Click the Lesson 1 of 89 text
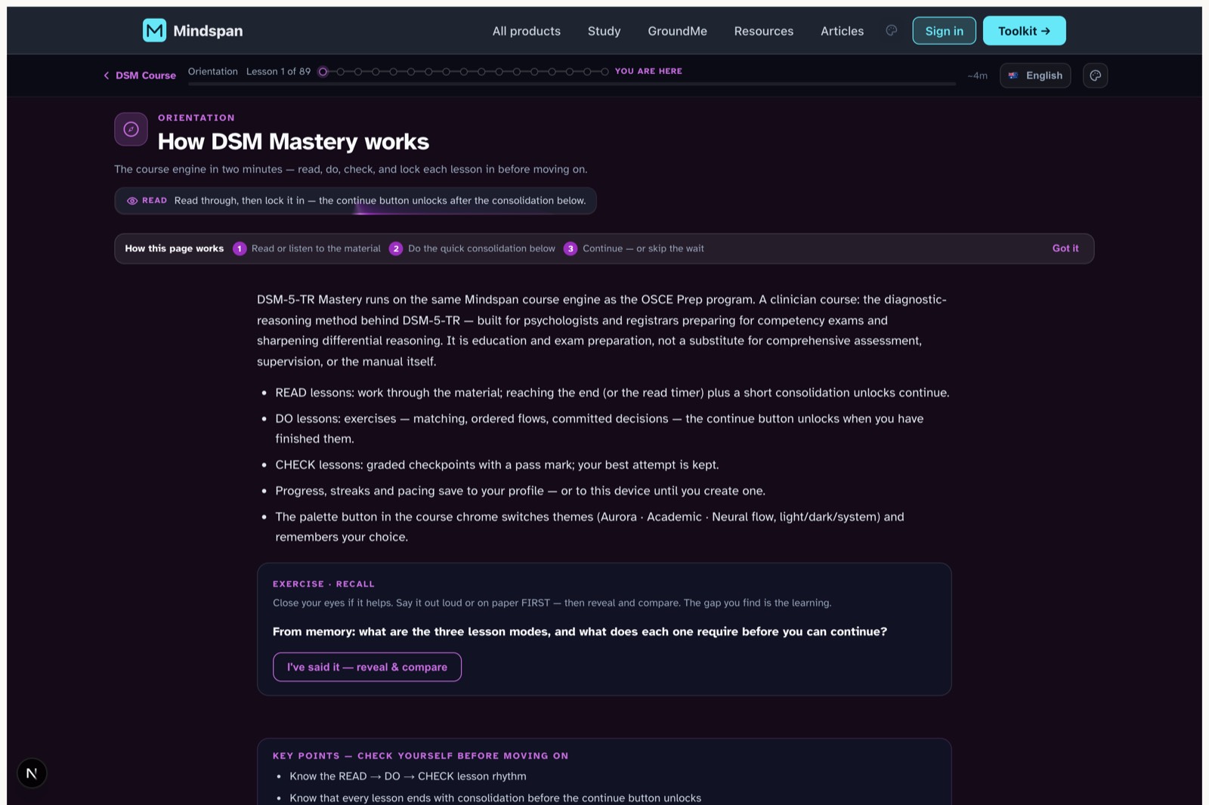 278,72
